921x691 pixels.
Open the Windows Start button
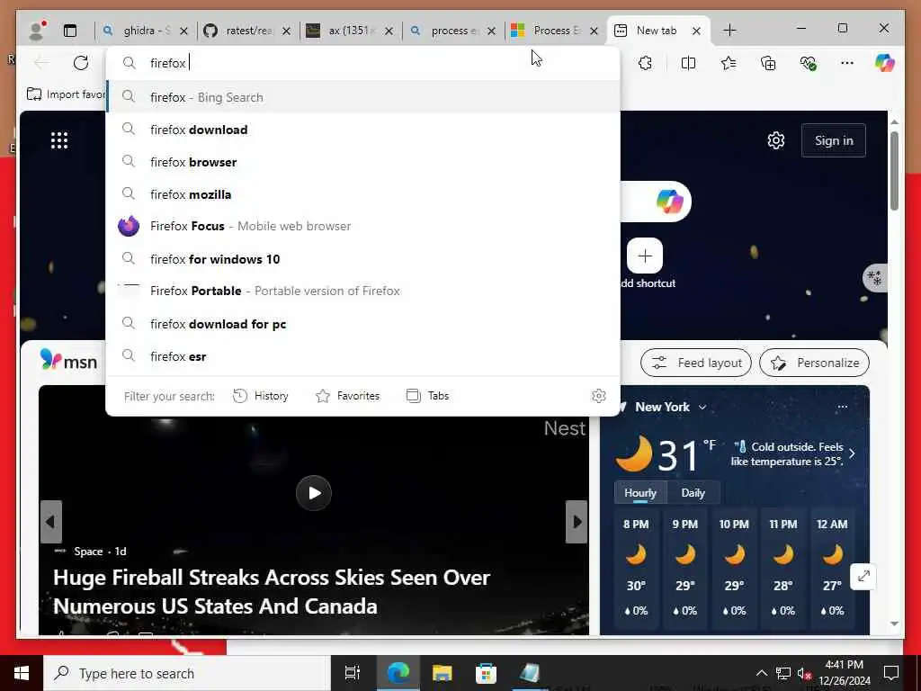[x=22, y=673]
